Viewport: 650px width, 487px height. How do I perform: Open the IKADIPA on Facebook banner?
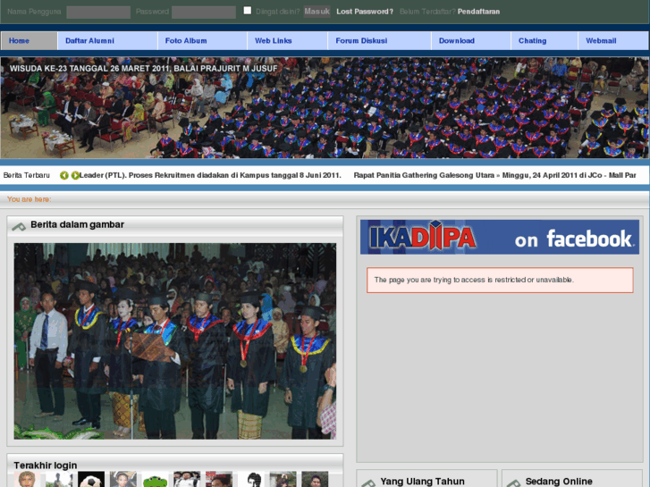pos(499,238)
